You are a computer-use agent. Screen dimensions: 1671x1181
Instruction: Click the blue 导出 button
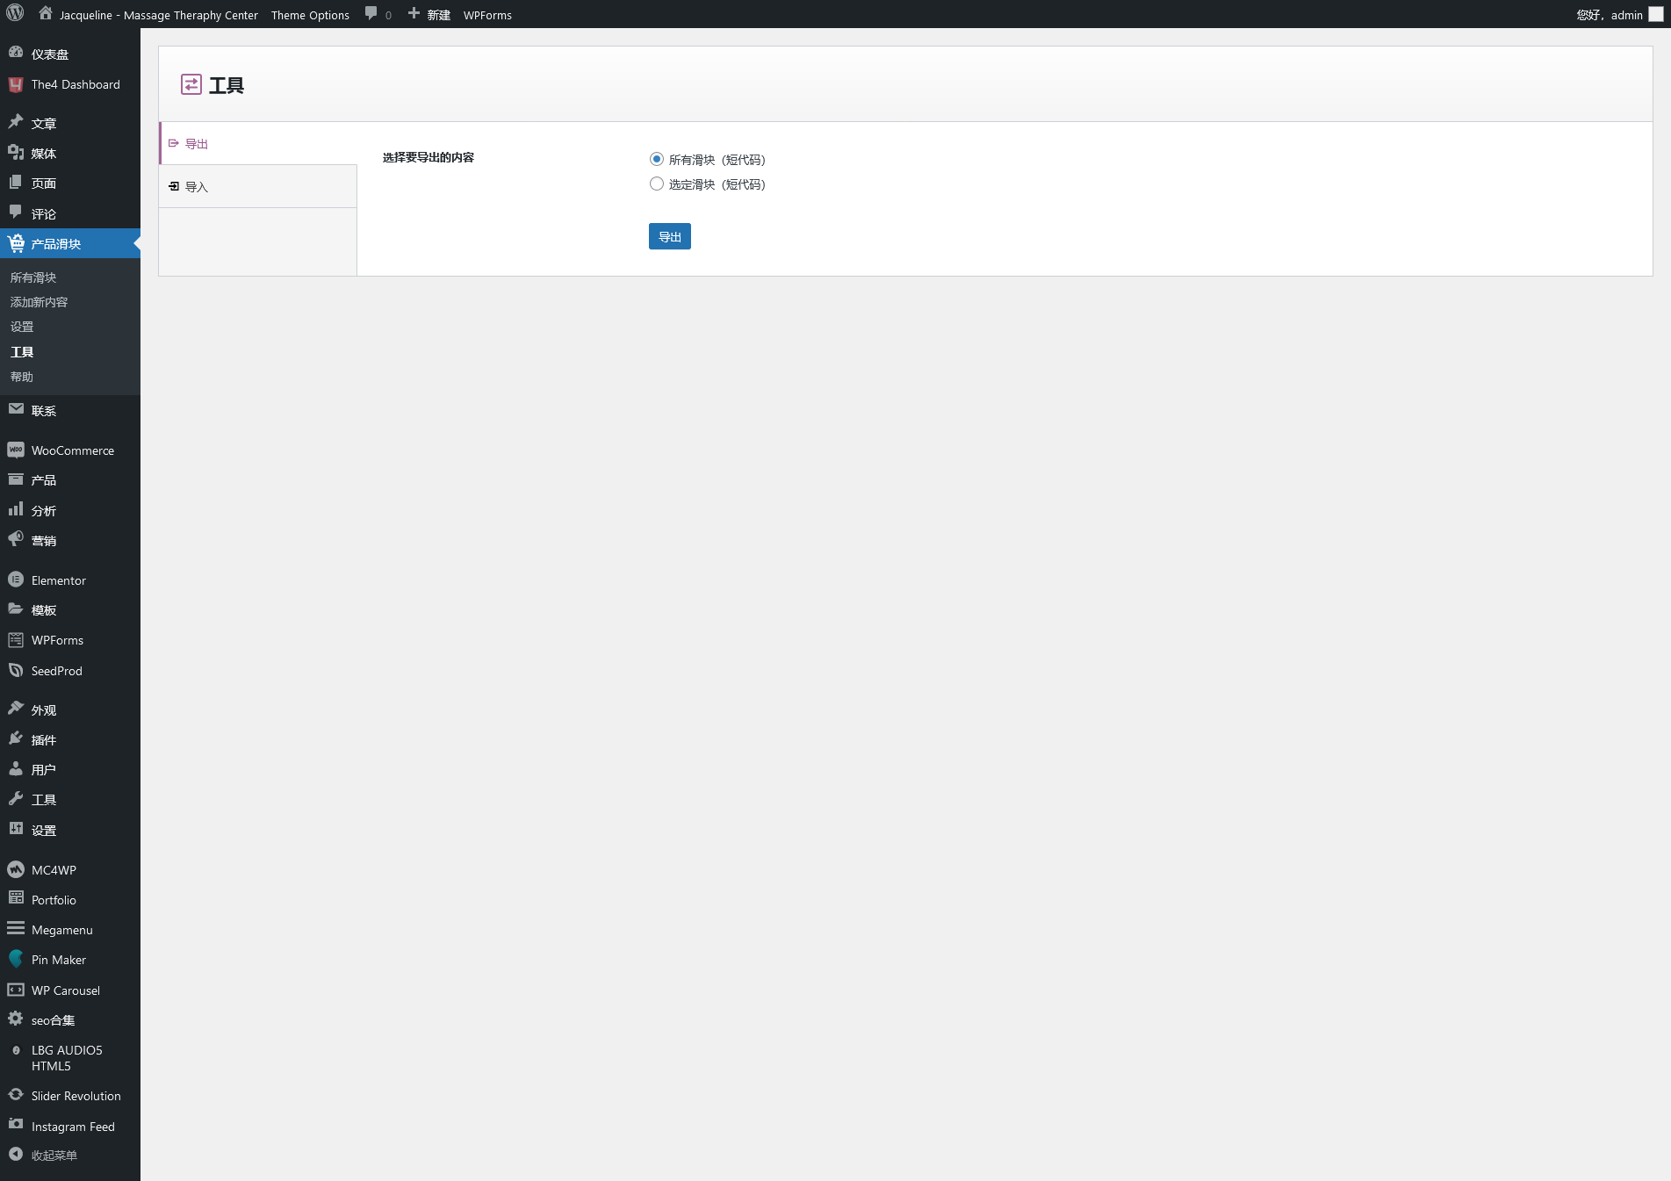click(x=670, y=236)
